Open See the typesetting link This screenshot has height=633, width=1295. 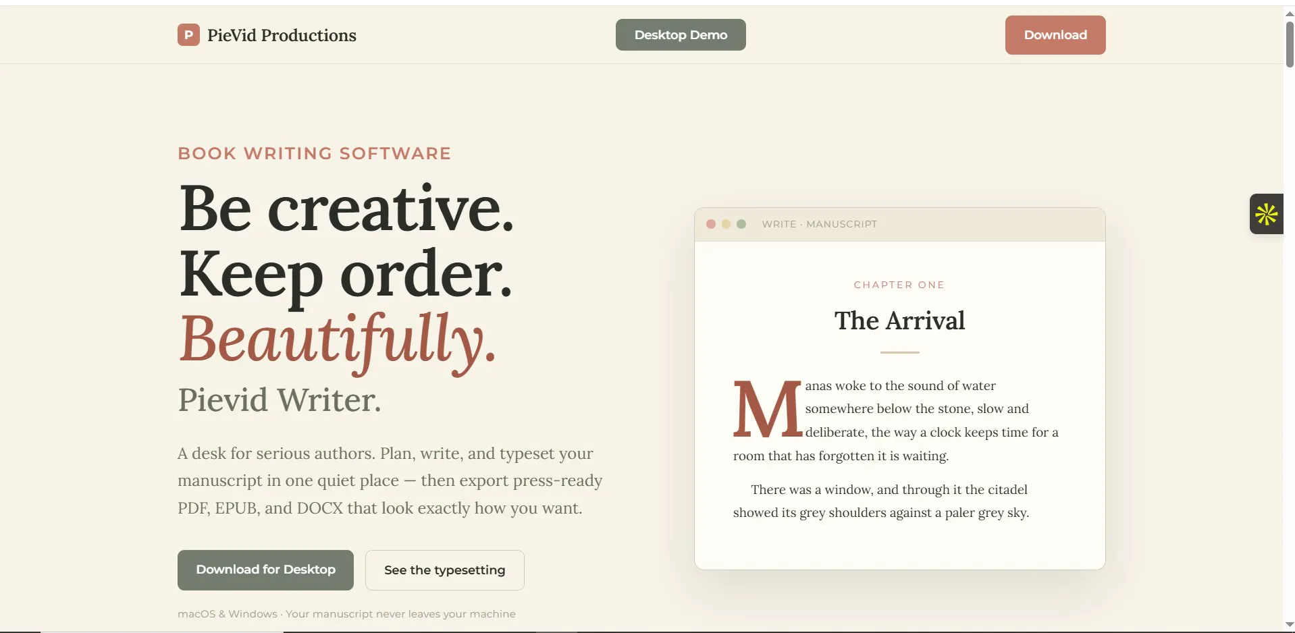pyautogui.click(x=444, y=570)
